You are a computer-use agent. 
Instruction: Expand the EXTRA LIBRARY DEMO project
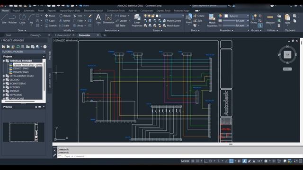(4, 76)
